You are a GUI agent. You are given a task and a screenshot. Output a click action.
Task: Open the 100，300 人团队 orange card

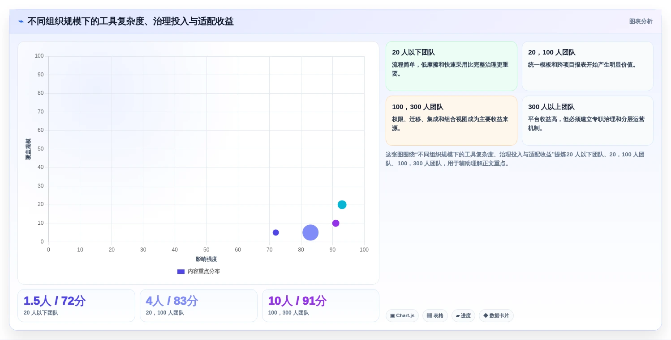pyautogui.click(x=451, y=121)
